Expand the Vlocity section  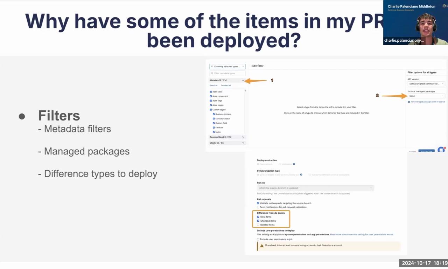coord(227,143)
